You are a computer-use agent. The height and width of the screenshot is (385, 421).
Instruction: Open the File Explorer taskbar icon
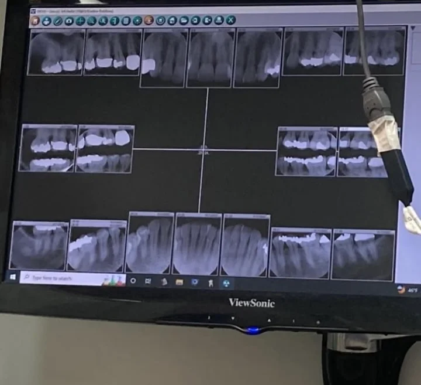180,282
